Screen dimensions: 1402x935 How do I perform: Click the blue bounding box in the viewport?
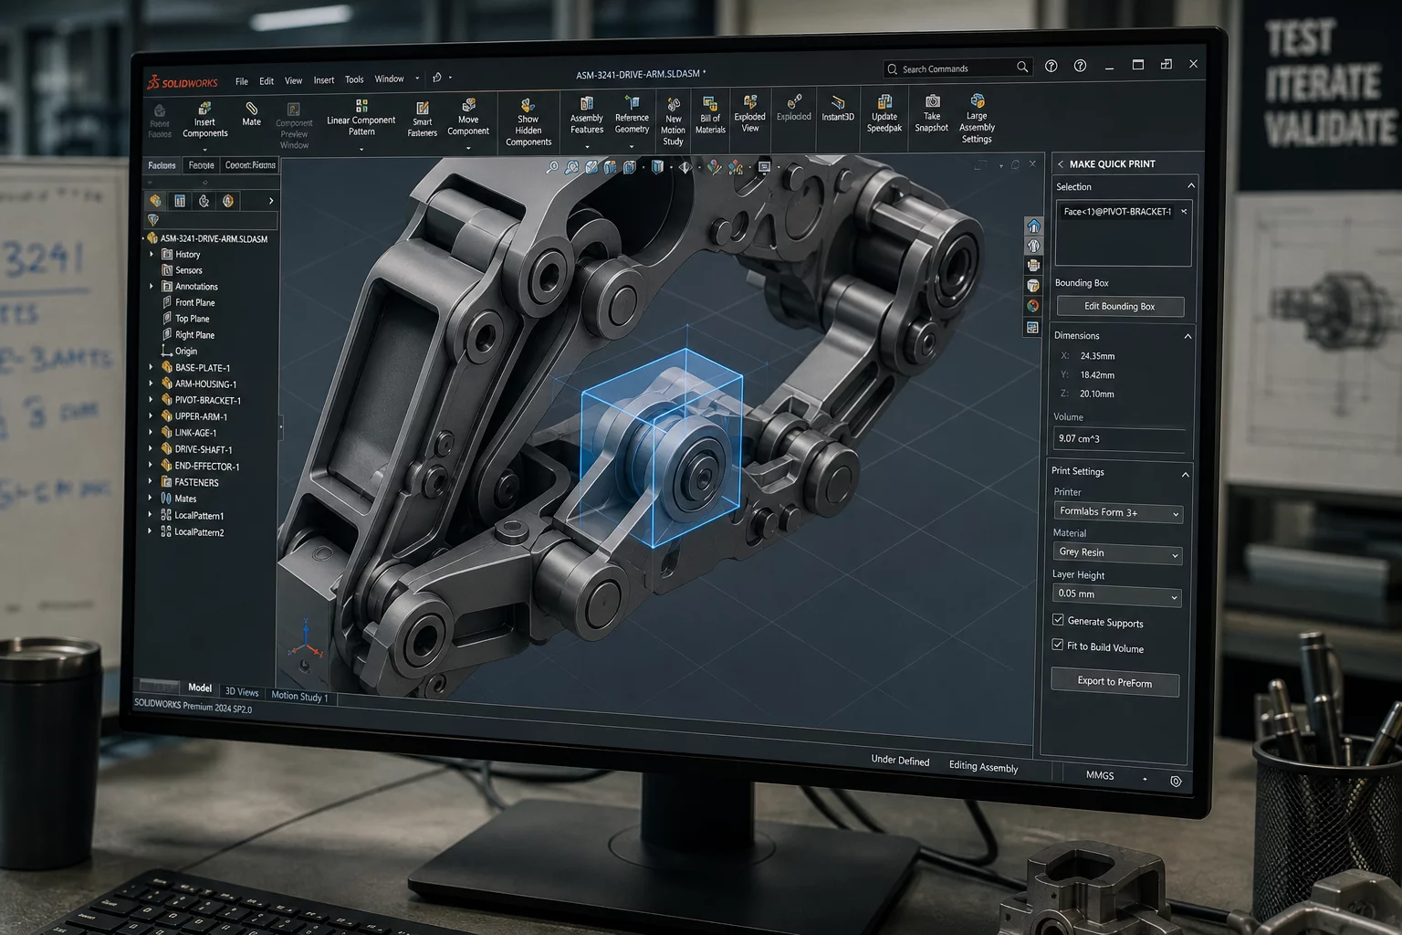tap(663, 446)
